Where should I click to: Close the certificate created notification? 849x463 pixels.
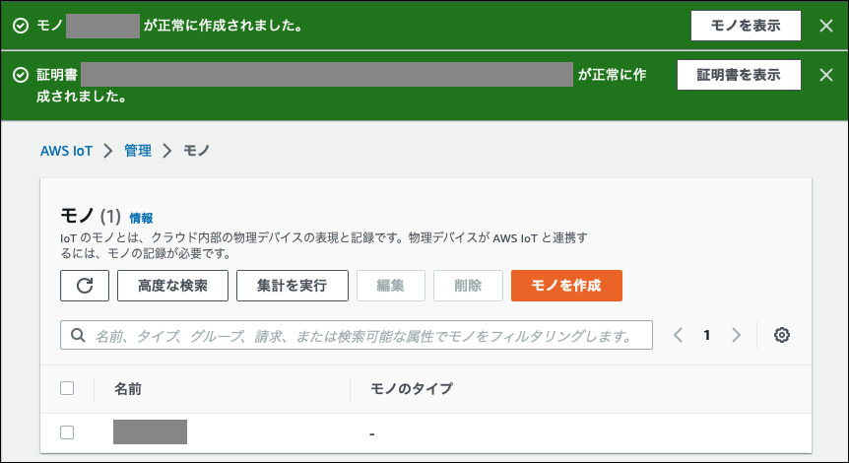pyautogui.click(x=826, y=75)
